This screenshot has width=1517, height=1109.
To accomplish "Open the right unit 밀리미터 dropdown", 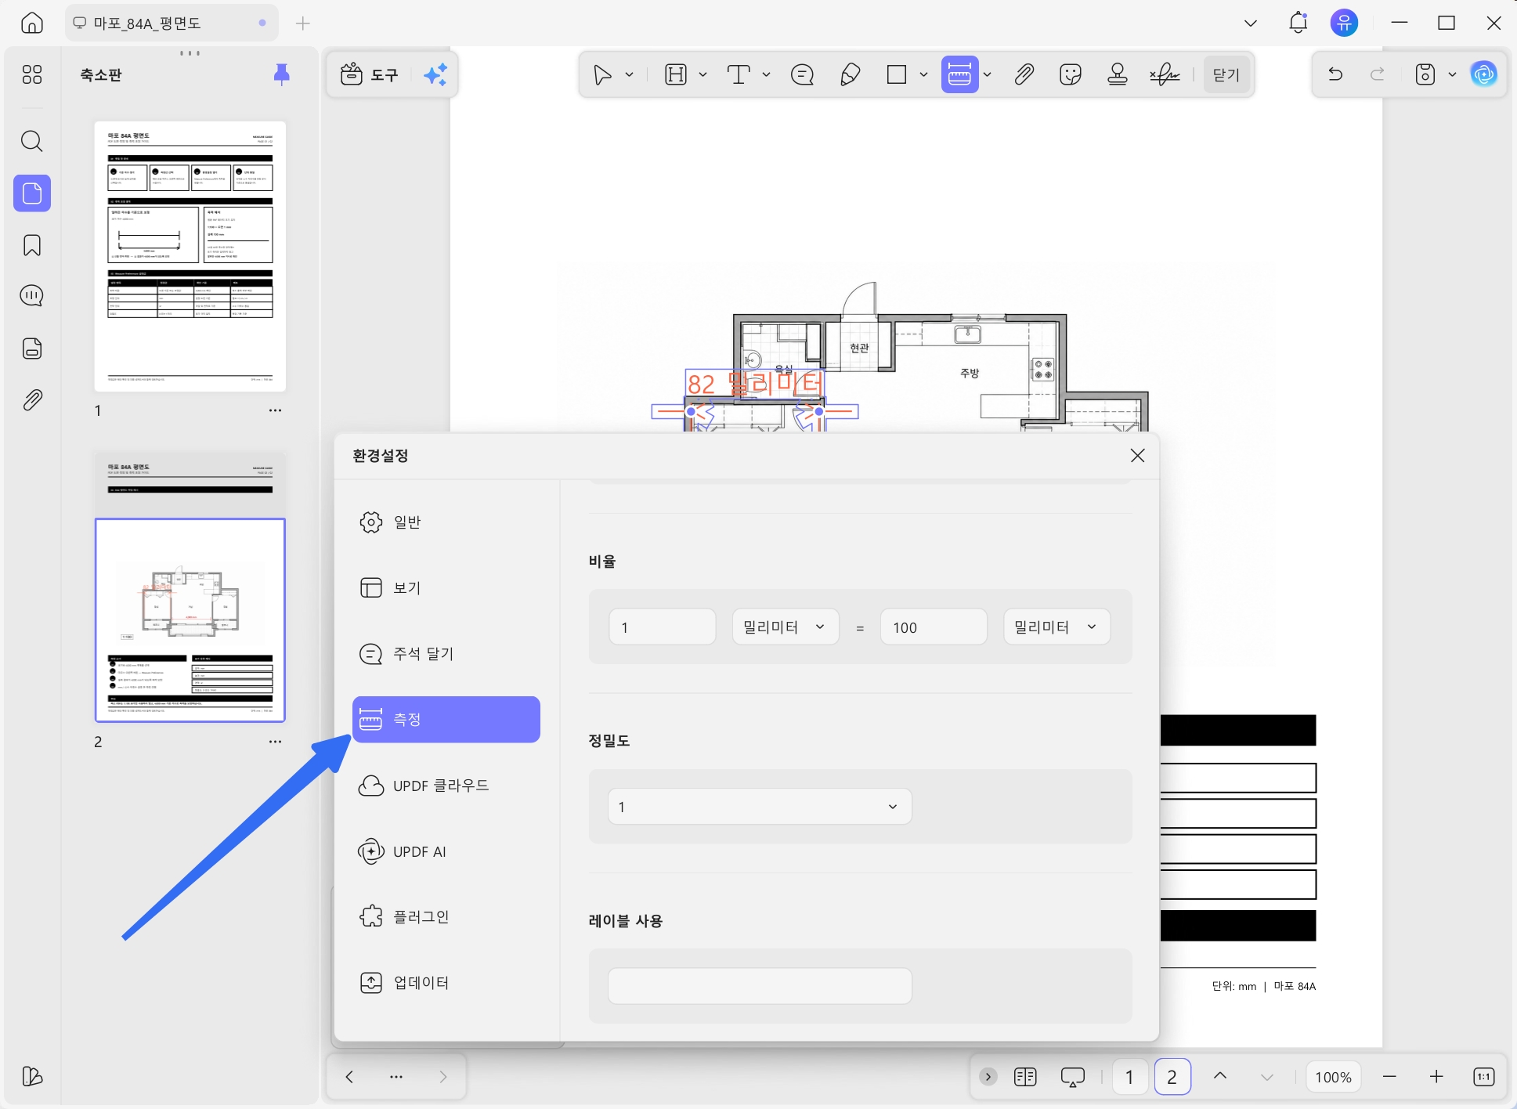I will click(1057, 627).
